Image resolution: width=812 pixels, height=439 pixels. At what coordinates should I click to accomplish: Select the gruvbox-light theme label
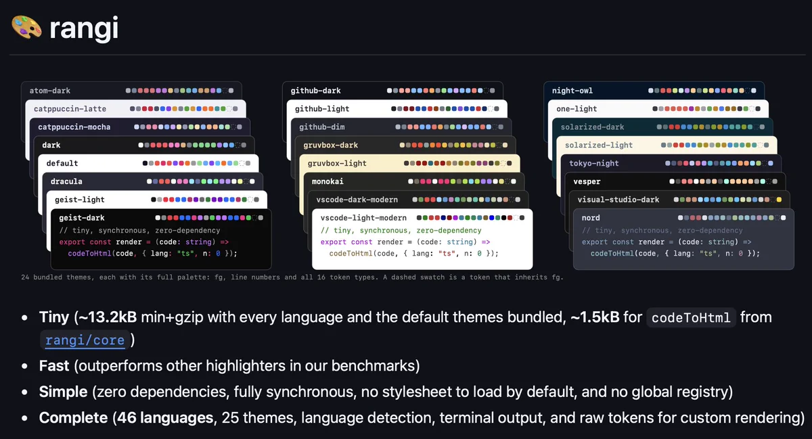coord(337,163)
